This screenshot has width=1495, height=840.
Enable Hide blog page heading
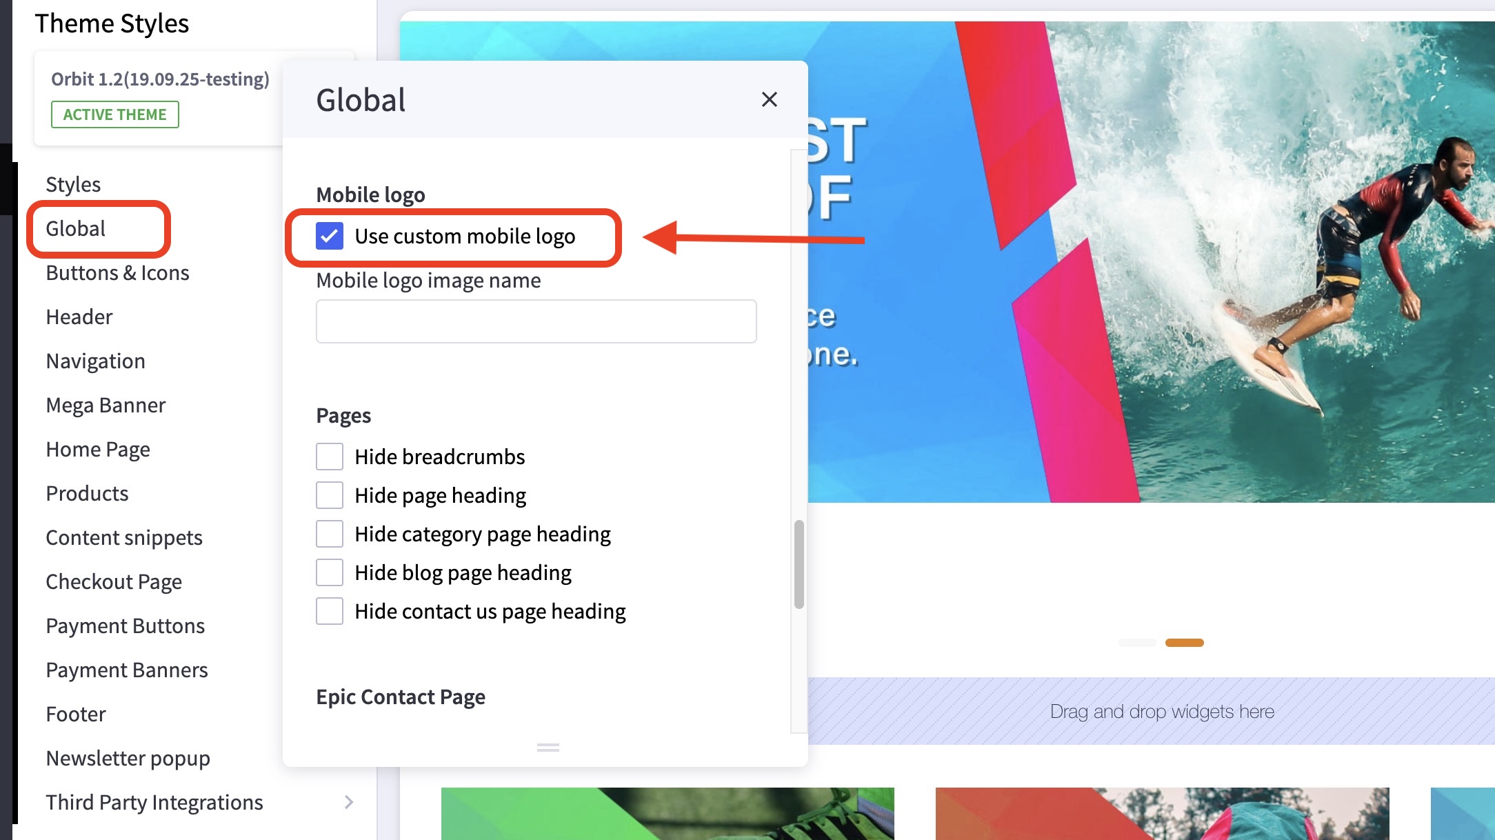tap(330, 572)
